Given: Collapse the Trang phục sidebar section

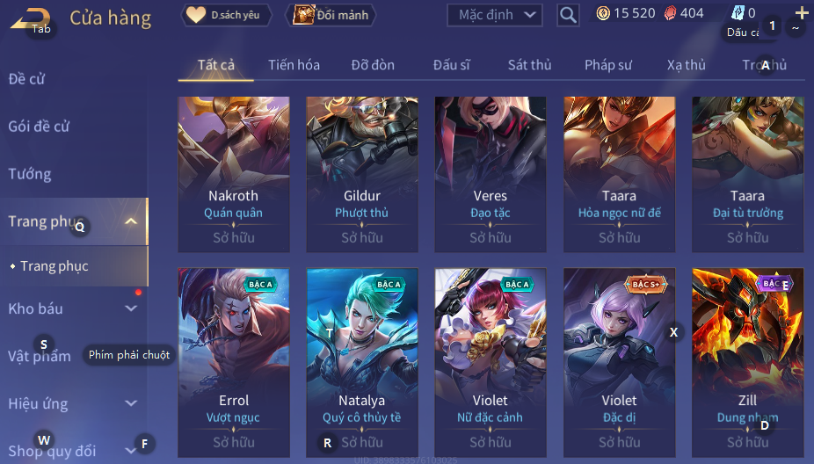Looking at the screenshot, I should pyautogui.click(x=131, y=221).
